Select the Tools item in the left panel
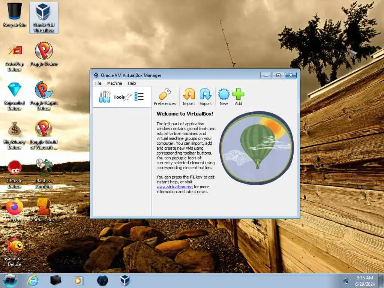 [122, 97]
